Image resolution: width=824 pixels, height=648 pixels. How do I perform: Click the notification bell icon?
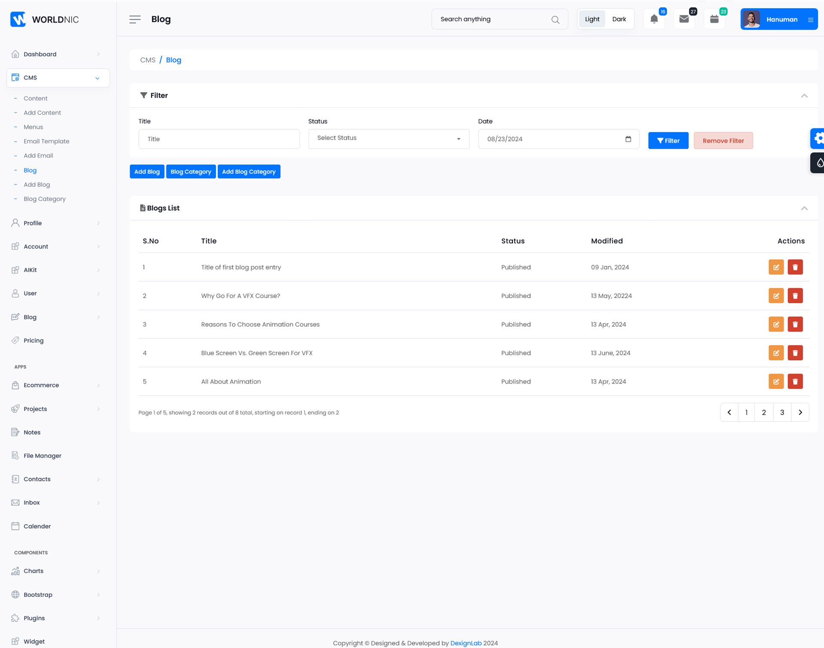point(654,19)
